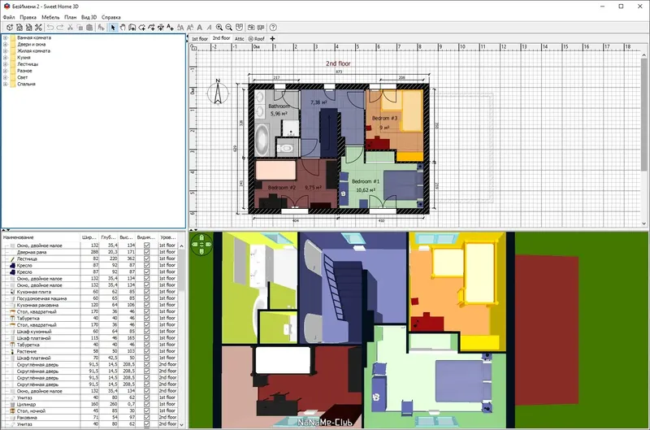The height and width of the screenshot is (430, 650).
Task: Switch to the Attic level tab
Action: click(x=239, y=38)
